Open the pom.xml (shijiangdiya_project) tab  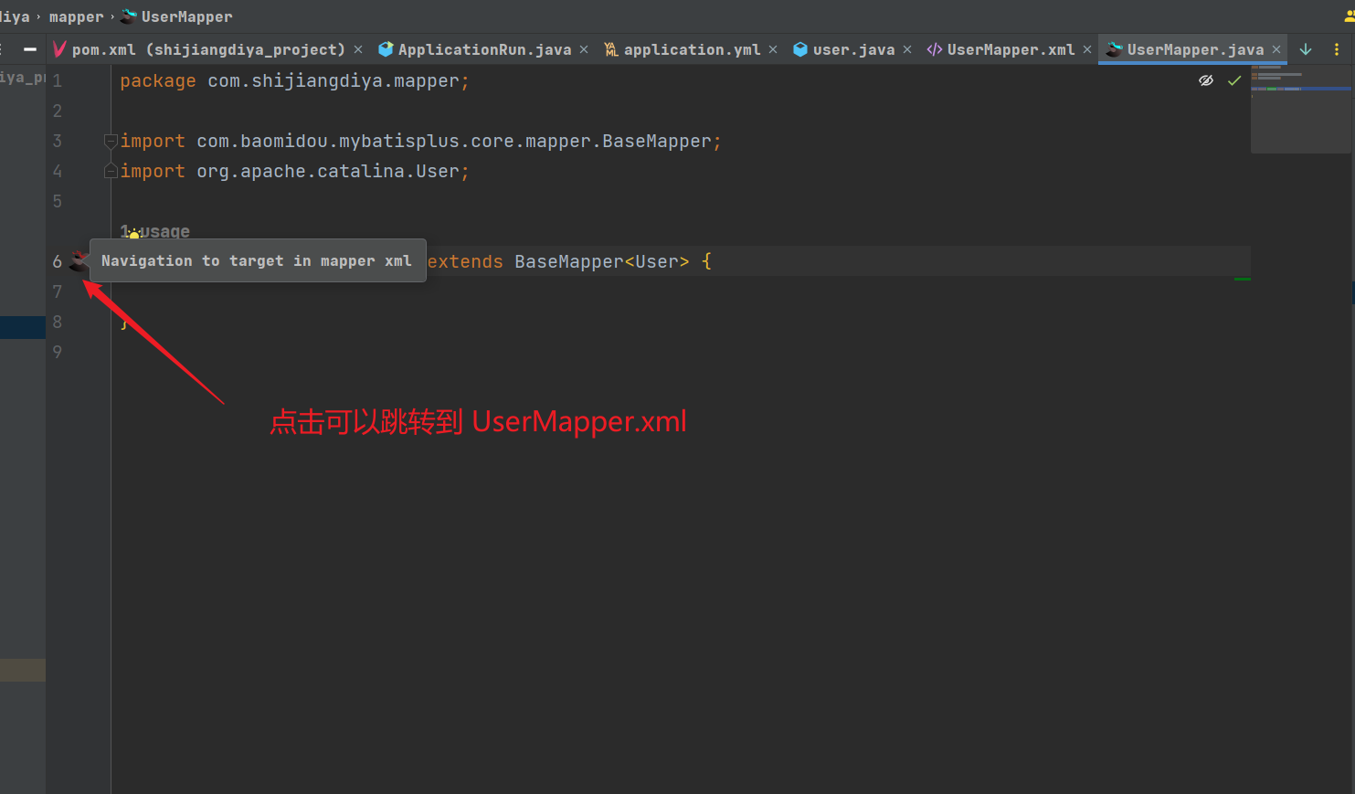208,49
